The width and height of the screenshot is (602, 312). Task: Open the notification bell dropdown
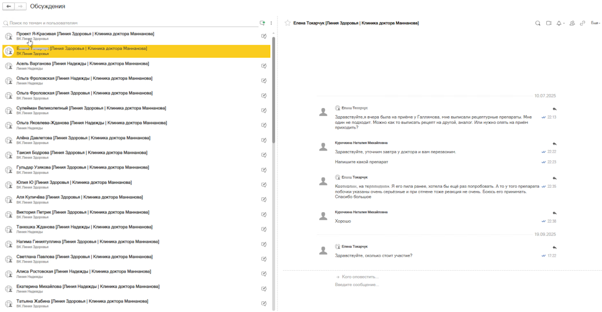click(560, 23)
